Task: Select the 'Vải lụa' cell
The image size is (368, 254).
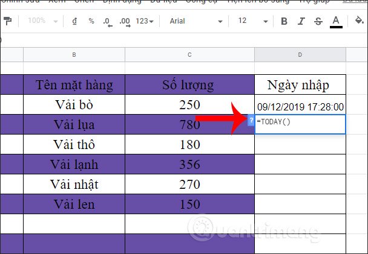Action: coord(74,124)
